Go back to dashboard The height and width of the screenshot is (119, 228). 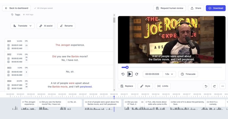(x=17, y=8)
